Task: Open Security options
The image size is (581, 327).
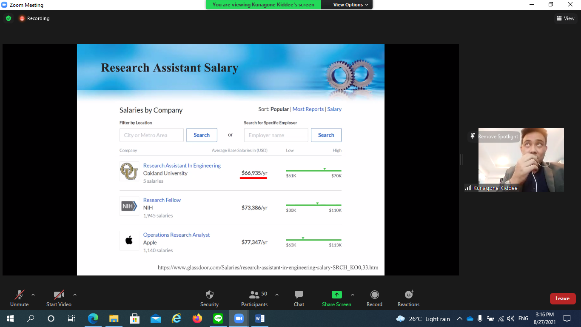Action: (x=209, y=298)
